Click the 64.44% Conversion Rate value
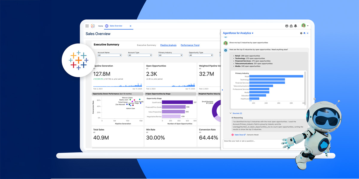The image size is (359, 179). (208, 138)
